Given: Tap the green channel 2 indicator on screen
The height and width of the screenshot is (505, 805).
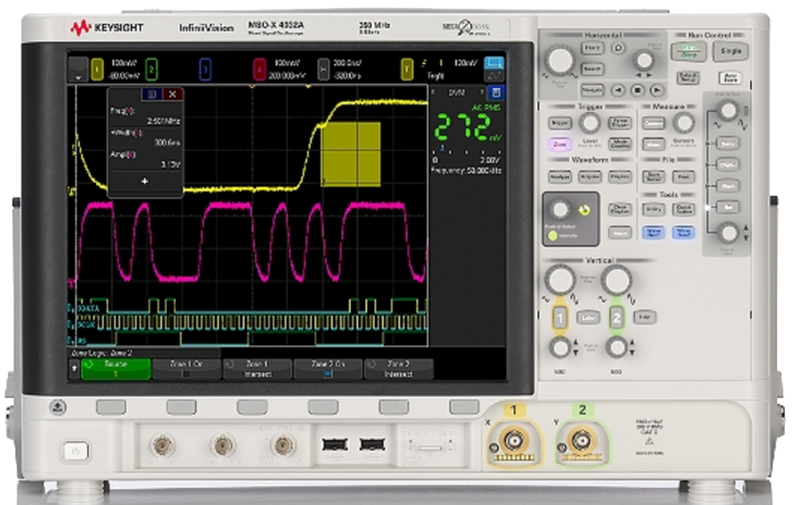Looking at the screenshot, I should coord(151,69).
